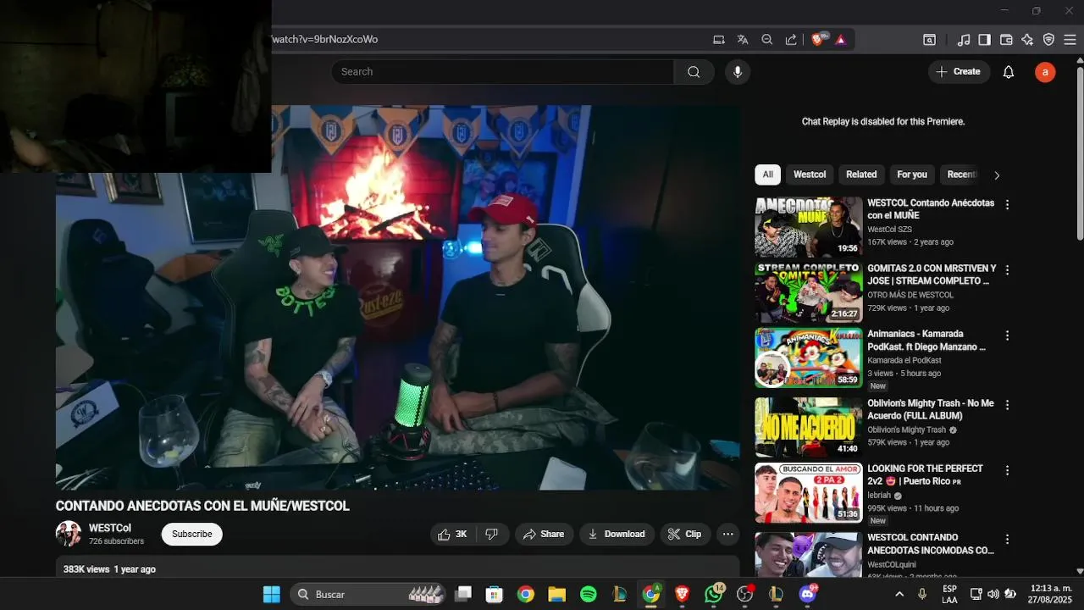Switch ESP LAA keyboard language indicator

pyautogui.click(x=949, y=594)
